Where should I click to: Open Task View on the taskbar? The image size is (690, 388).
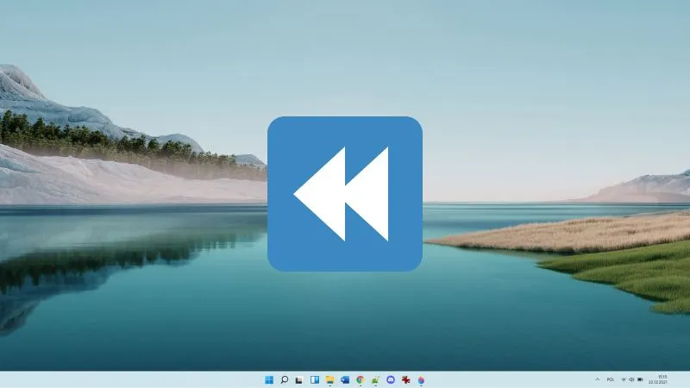coord(299,379)
